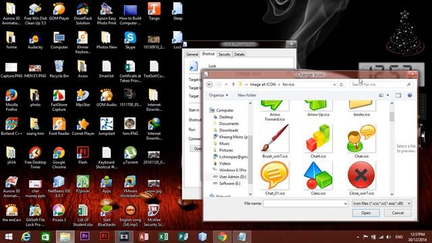The image size is (432, 243).
Task: Click the volume icon in system tray
Action: coord(389,237)
